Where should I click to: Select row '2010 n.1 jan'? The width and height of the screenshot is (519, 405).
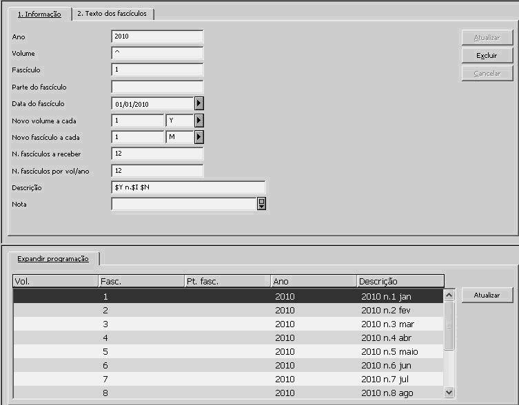pos(228,296)
